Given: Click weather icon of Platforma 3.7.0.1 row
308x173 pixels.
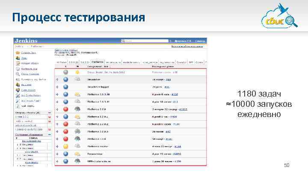Looking at the screenshot, I should [x=77, y=117].
